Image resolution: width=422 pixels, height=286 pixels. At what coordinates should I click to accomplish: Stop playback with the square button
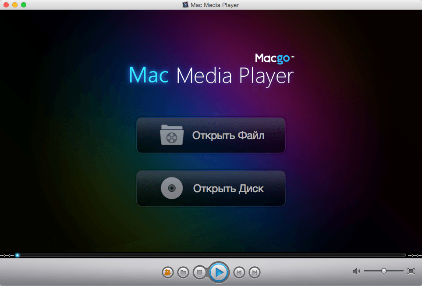(200, 272)
